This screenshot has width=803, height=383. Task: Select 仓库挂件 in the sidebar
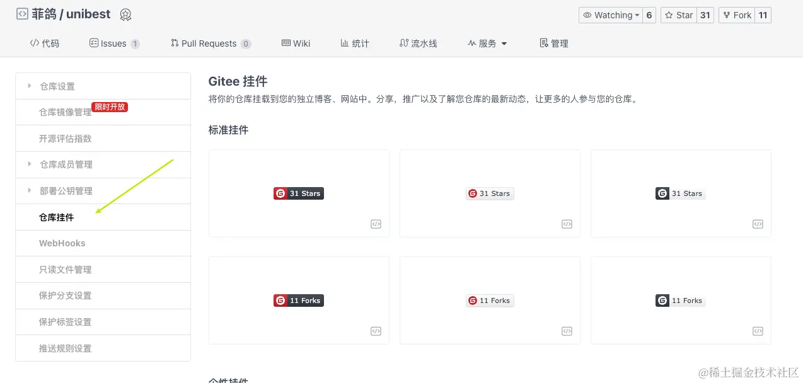pyautogui.click(x=103, y=217)
